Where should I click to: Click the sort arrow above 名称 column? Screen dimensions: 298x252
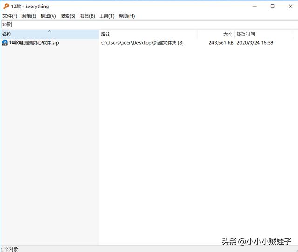point(50,31)
